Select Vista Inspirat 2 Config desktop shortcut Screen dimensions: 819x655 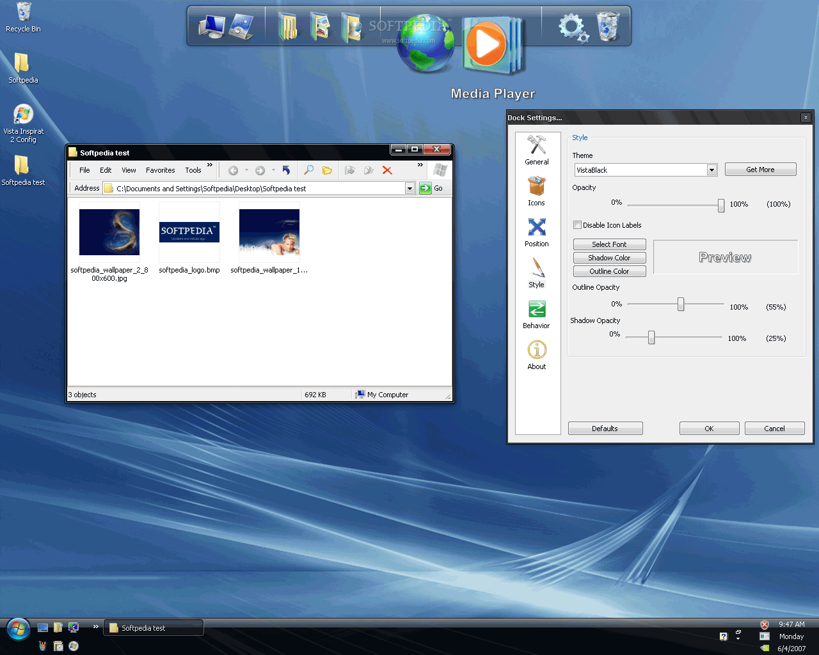(24, 123)
